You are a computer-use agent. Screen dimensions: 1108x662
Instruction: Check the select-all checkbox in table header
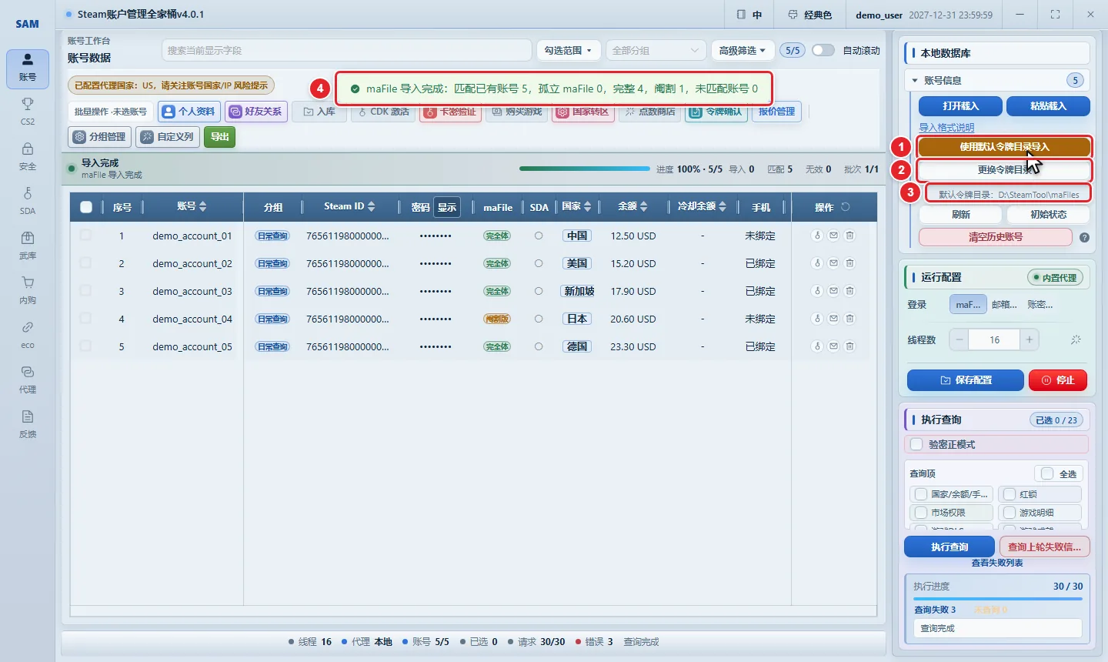click(86, 207)
